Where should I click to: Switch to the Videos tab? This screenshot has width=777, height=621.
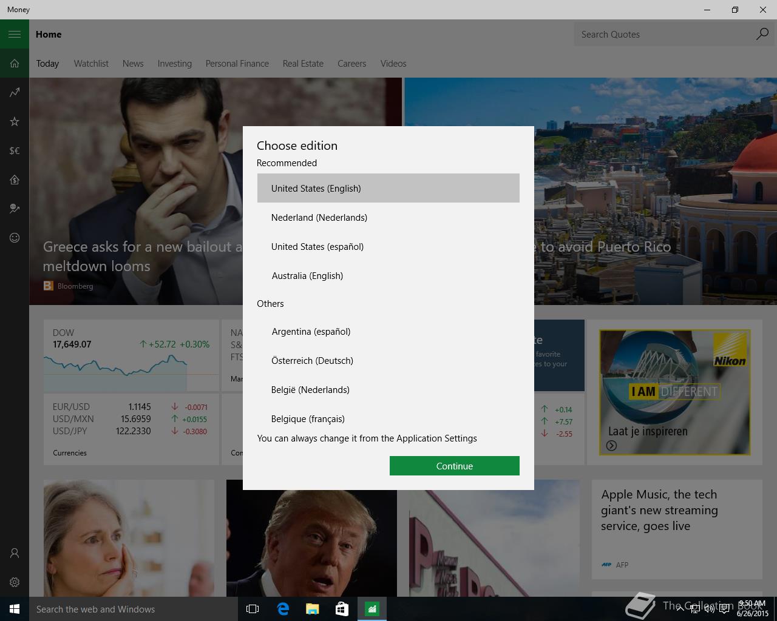click(393, 64)
